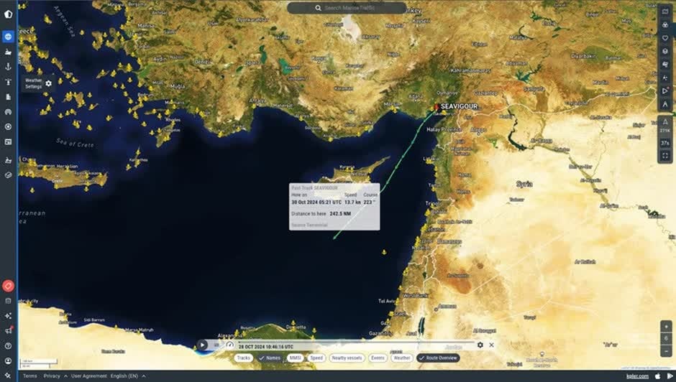Open the Terms link in footer
This screenshot has height=382, width=676.
click(x=29, y=376)
